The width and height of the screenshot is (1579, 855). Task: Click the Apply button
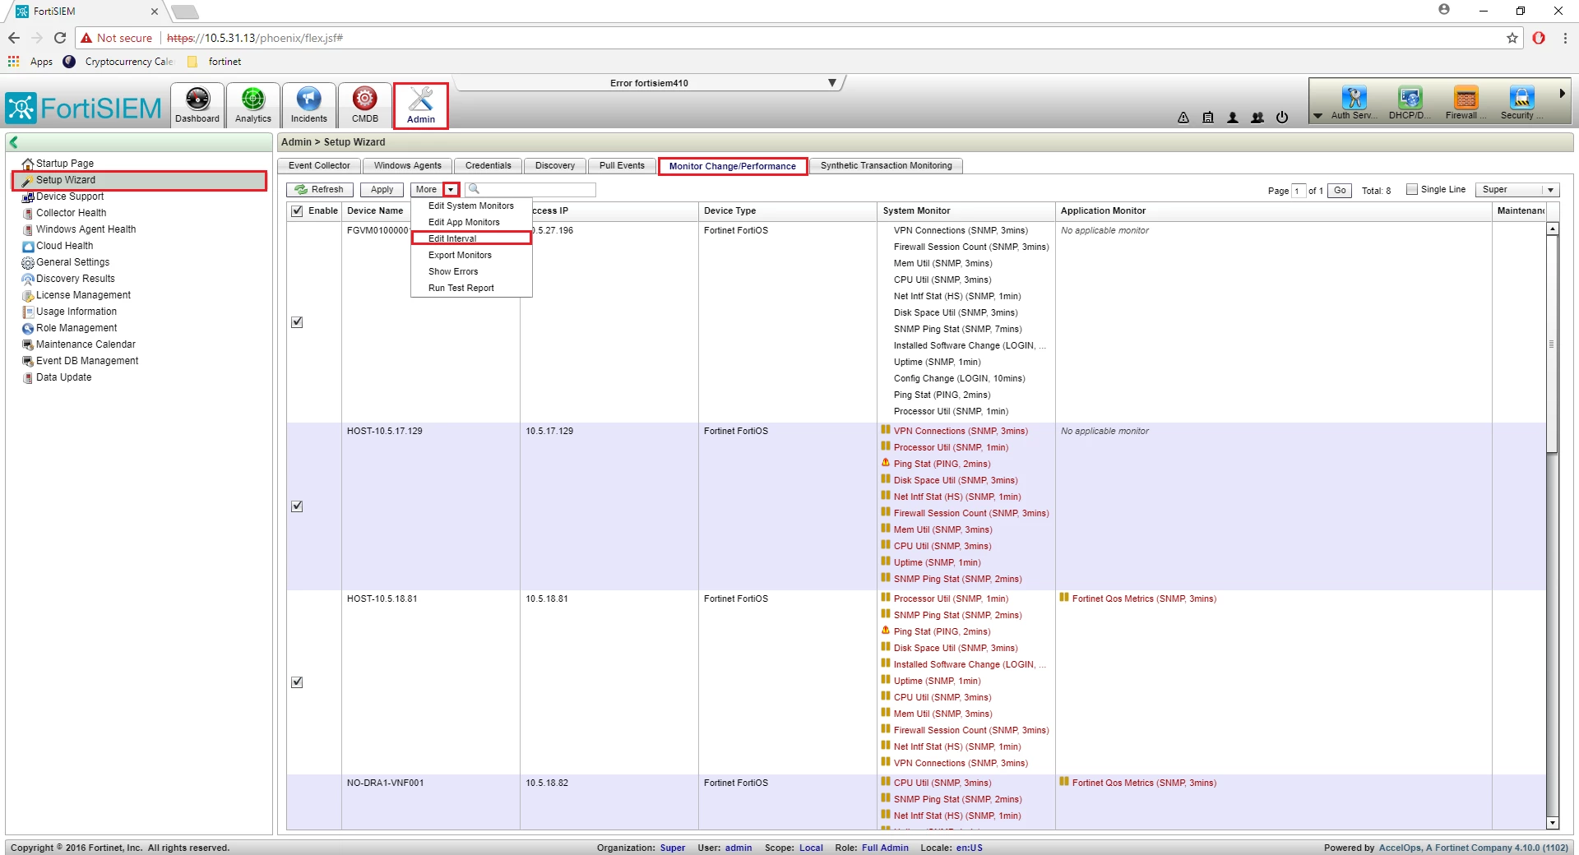coord(382,190)
